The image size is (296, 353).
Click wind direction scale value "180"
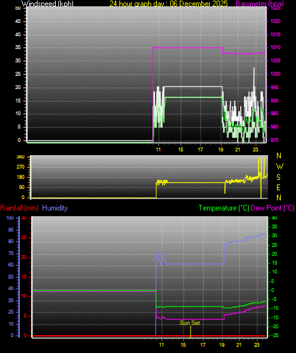pos(20,177)
